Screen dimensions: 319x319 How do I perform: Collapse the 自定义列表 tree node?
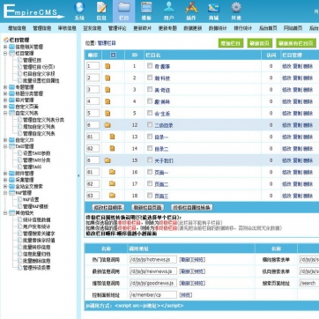tap(5, 113)
